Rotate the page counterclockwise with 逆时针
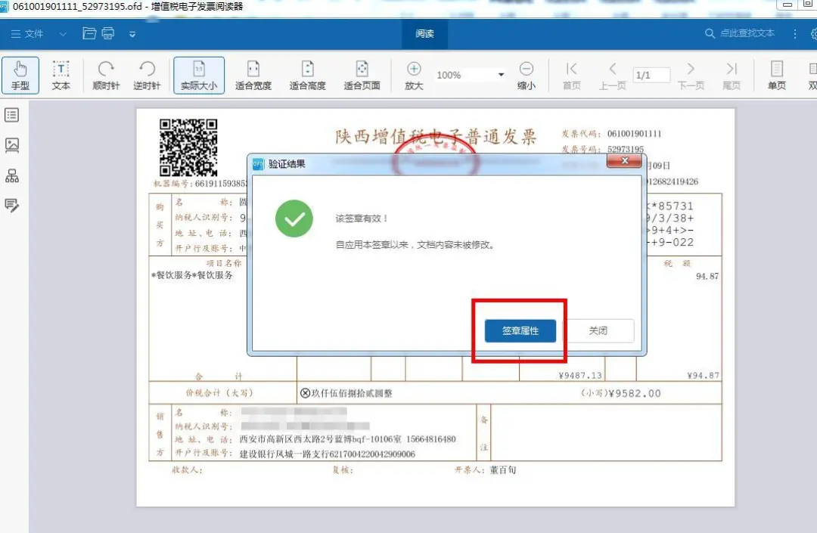The width and height of the screenshot is (817, 533). (x=145, y=74)
